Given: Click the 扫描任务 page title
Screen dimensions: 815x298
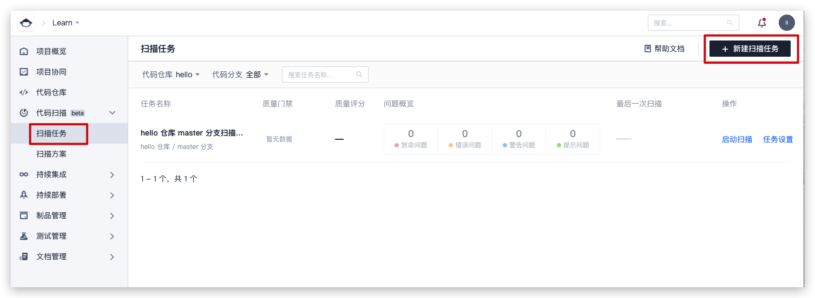Looking at the screenshot, I should (158, 49).
